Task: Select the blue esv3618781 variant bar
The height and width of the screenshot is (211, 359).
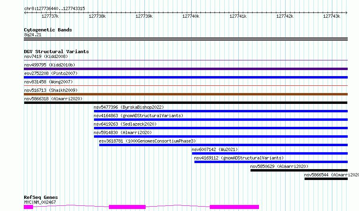Action: [223, 145]
